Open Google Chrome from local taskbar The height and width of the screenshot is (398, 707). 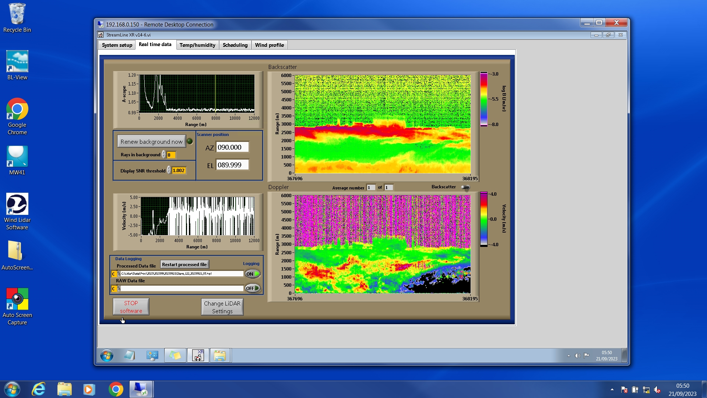coord(116,389)
